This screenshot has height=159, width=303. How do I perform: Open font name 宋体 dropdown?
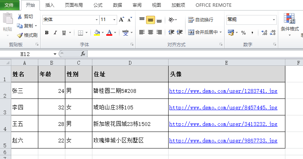[x=96, y=20]
